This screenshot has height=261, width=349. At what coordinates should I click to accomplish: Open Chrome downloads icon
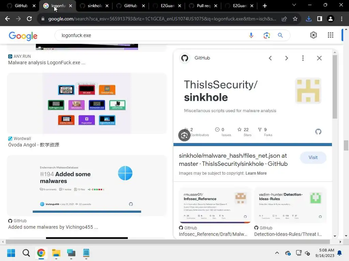[x=309, y=19]
